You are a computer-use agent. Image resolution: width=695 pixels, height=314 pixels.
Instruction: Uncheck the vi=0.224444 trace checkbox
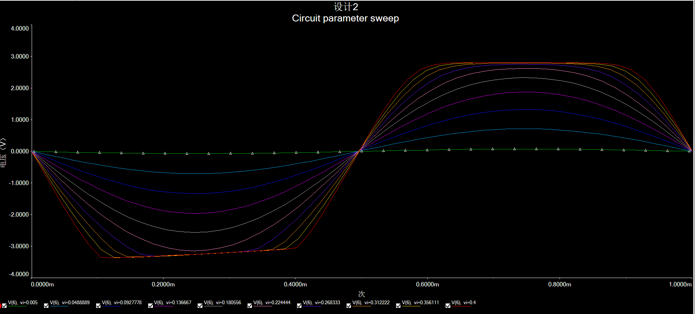click(x=250, y=306)
